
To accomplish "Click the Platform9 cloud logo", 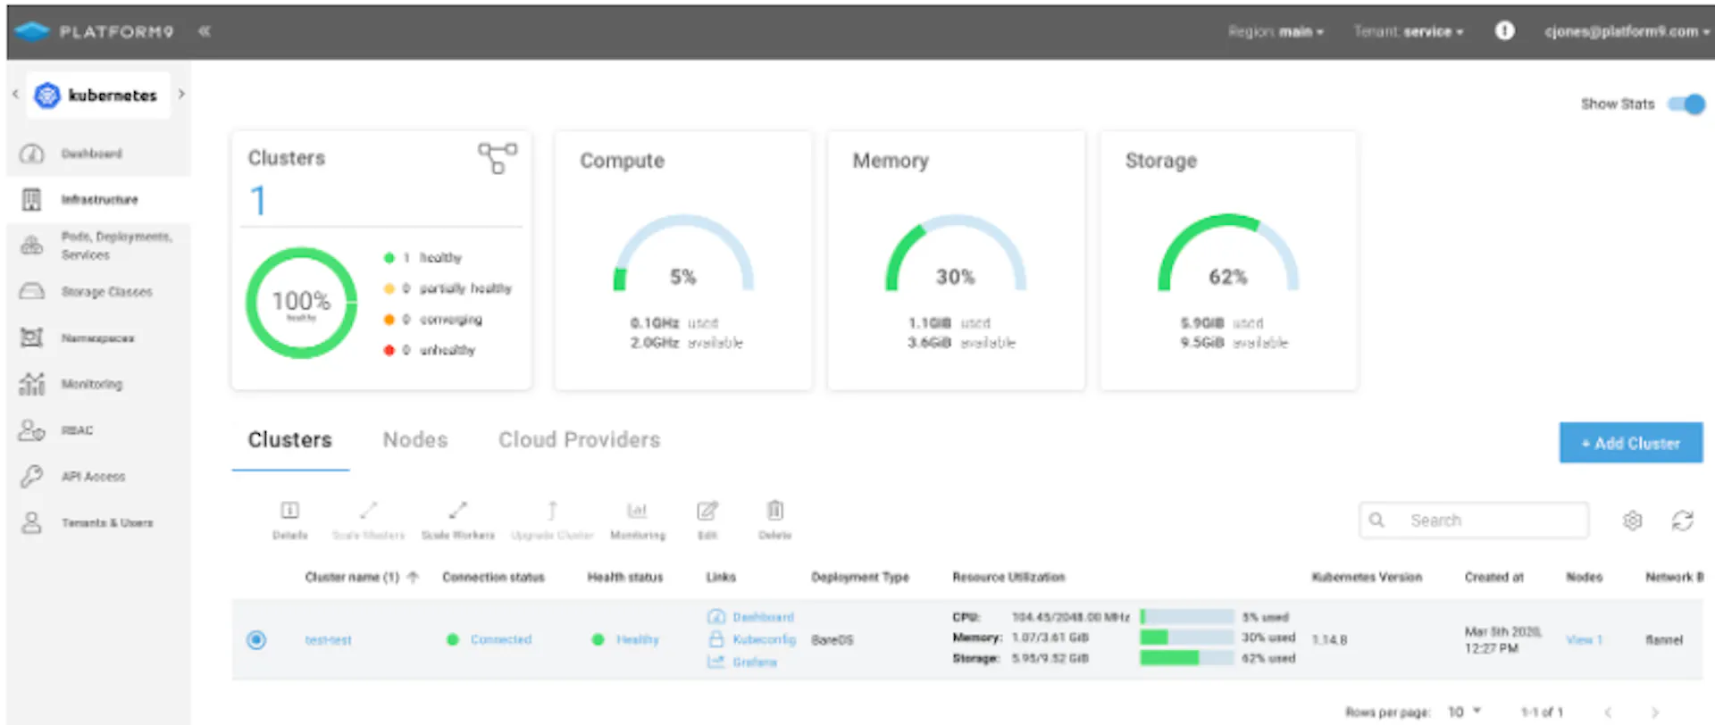I will 32,31.
